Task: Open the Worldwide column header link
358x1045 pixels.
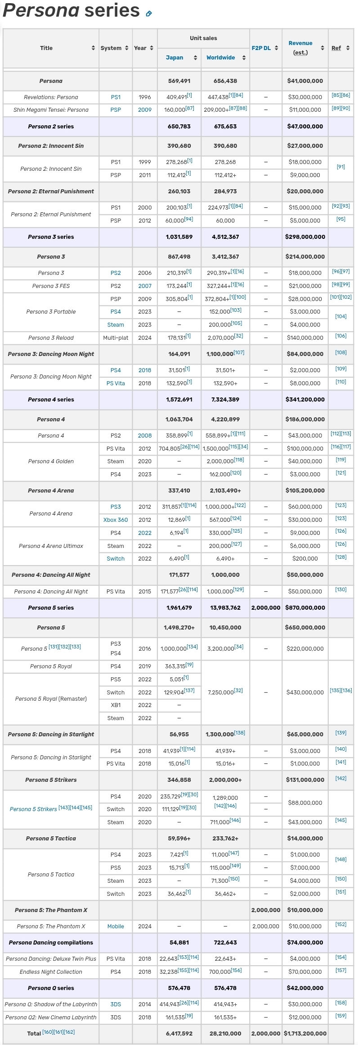Action: click(221, 58)
